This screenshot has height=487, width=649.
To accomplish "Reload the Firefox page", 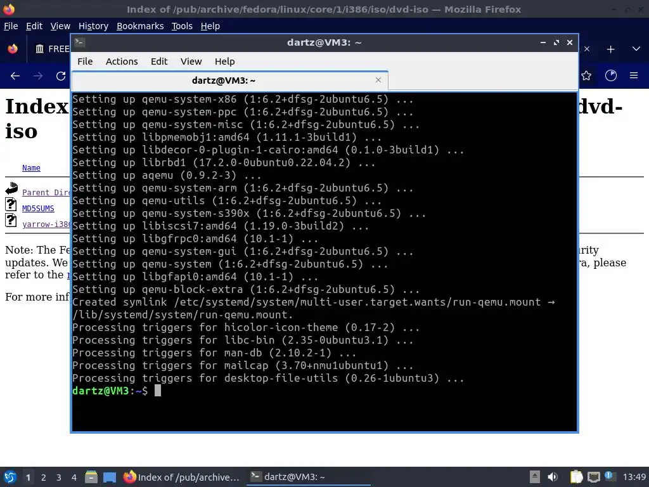I will point(61,76).
